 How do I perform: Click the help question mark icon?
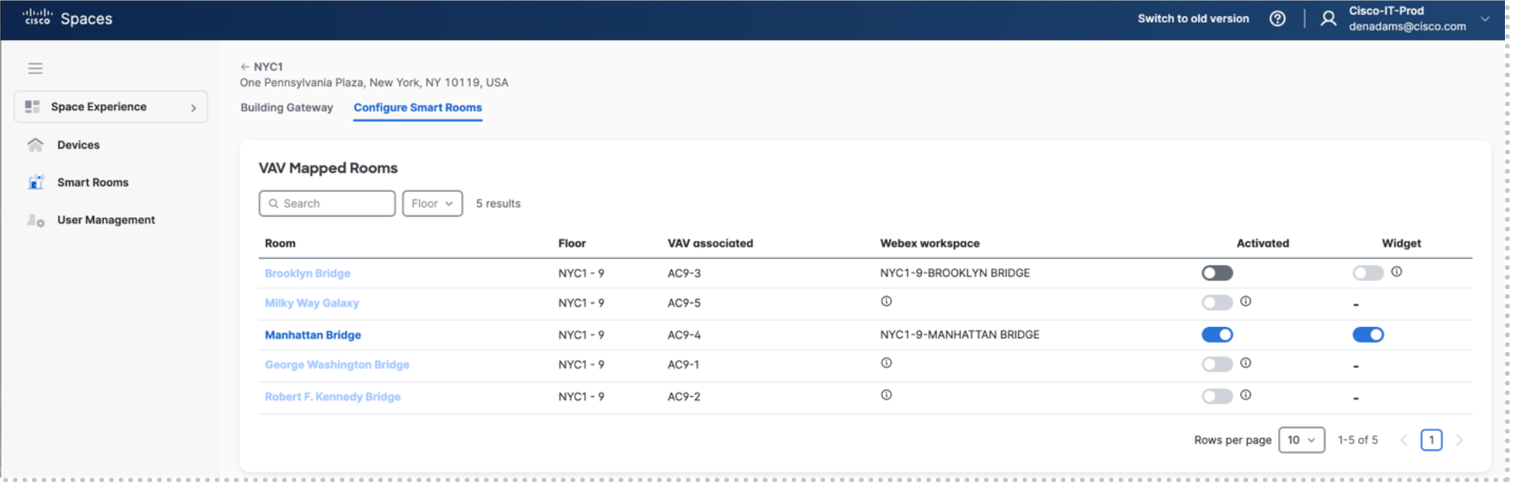tap(1277, 18)
